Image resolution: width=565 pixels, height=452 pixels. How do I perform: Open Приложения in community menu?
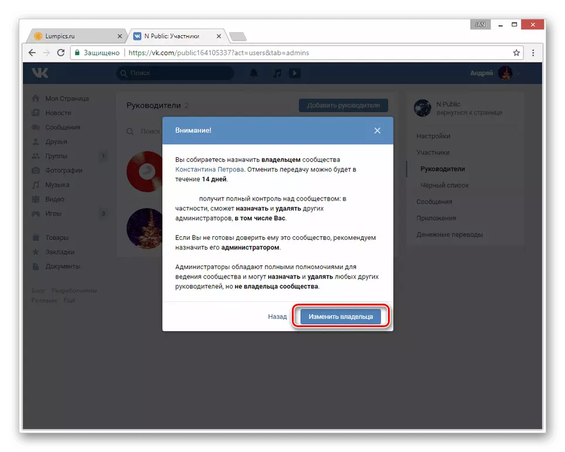pyautogui.click(x=436, y=218)
